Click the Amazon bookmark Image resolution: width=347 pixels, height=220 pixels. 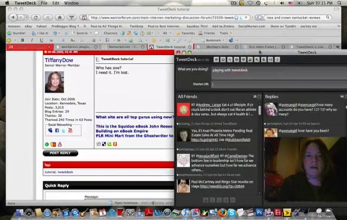point(14,26)
